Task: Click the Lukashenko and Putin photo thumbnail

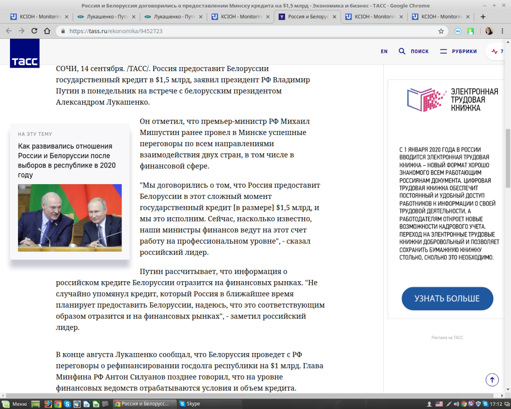Action: (x=70, y=218)
